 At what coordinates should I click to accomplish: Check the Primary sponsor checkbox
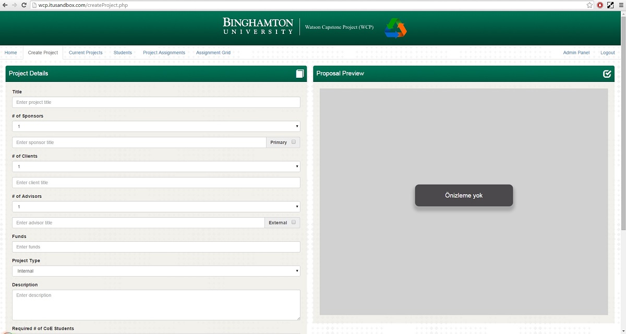(x=294, y=142)
